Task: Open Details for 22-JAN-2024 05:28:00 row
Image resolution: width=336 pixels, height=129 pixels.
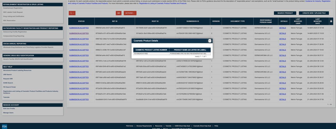Action: tap(282, 83)
